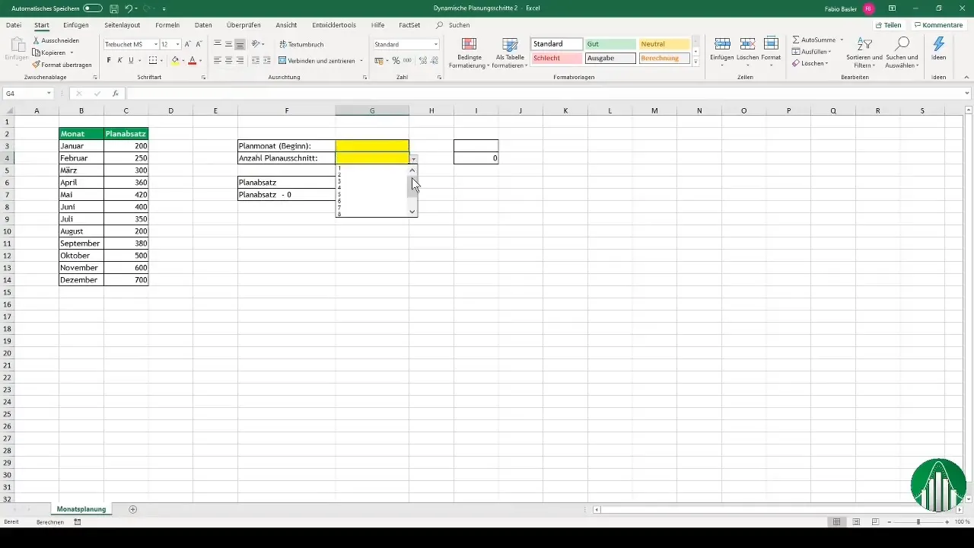Switch to the Daten tab

coord(203,25)
